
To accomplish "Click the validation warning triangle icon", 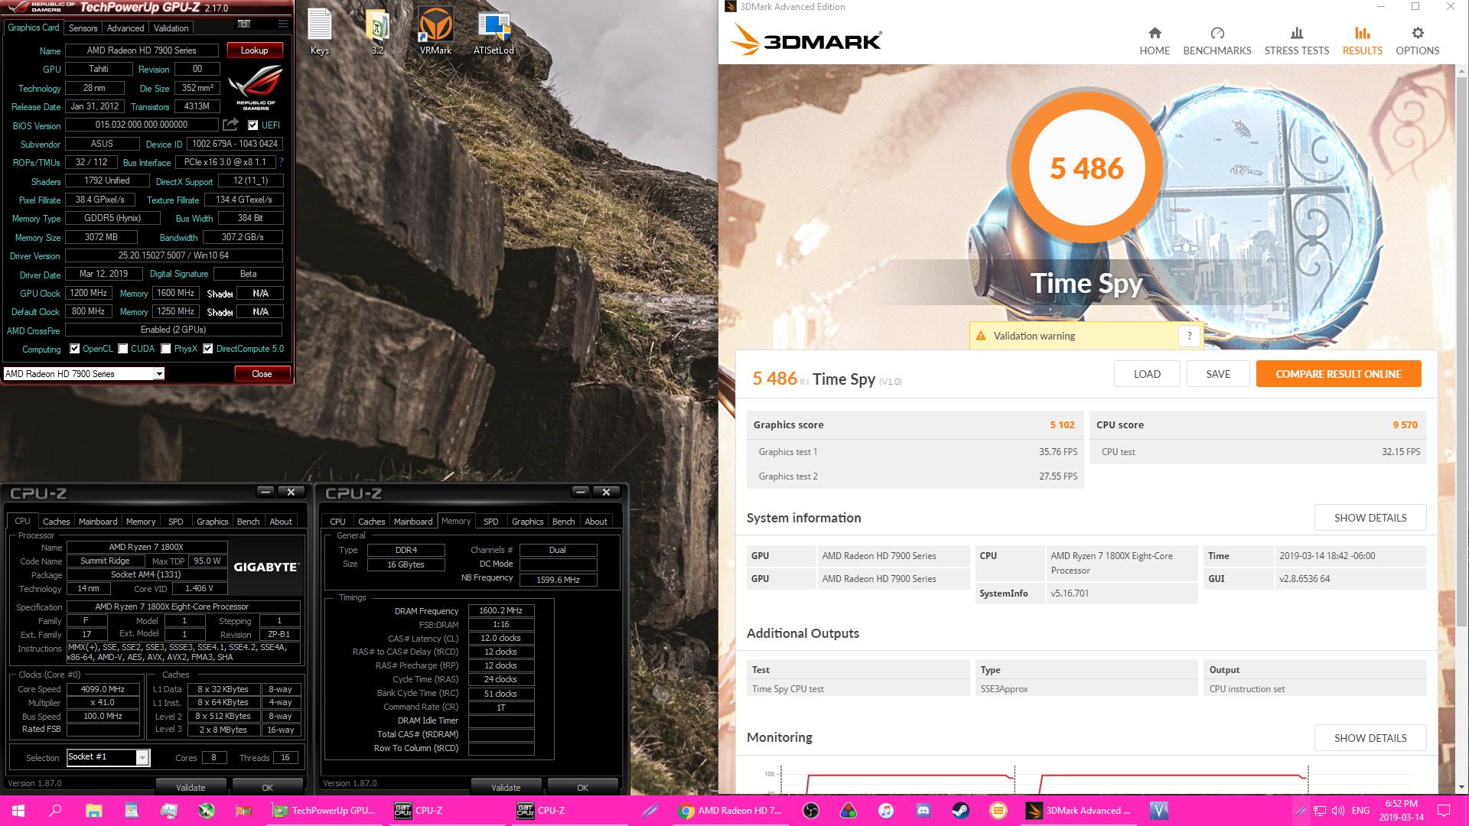I will coord(981,336).
